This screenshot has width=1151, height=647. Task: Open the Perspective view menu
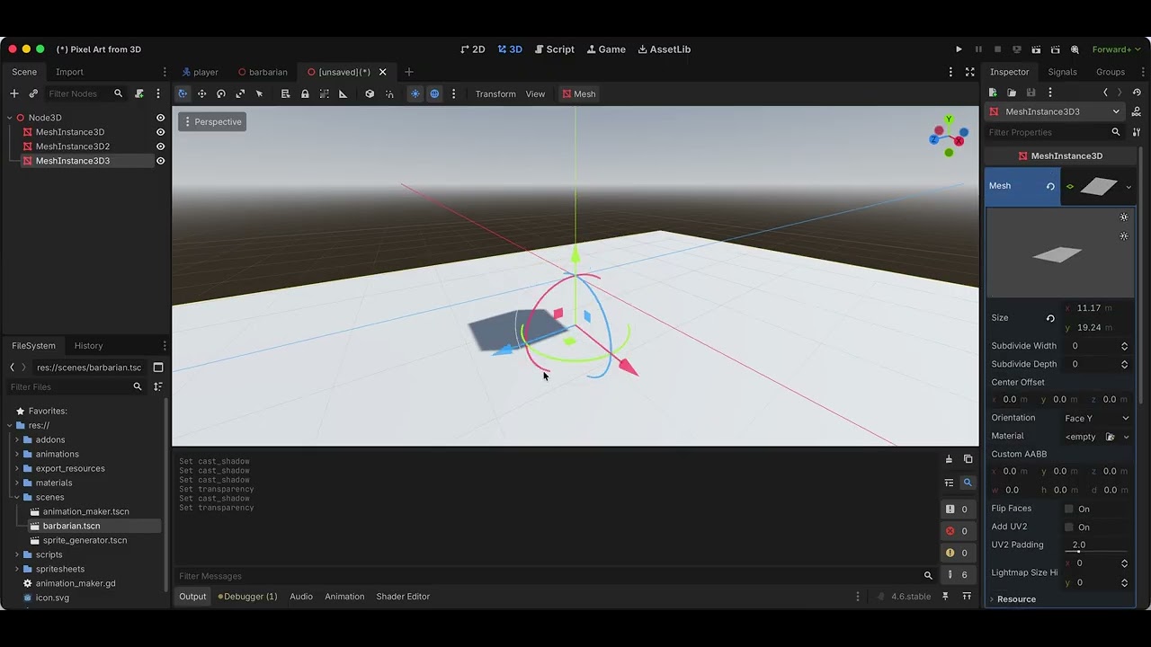click(x=212, y=121)
